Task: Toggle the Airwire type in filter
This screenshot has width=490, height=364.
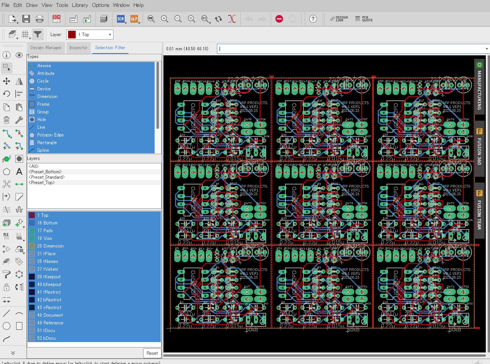Action: [44, 66]
